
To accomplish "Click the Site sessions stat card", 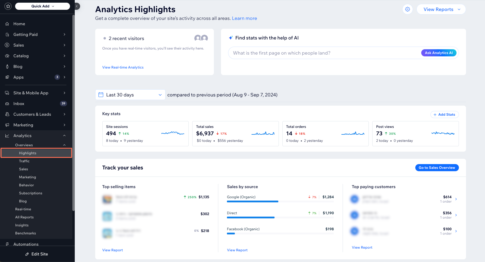I will tap(145, 134).
